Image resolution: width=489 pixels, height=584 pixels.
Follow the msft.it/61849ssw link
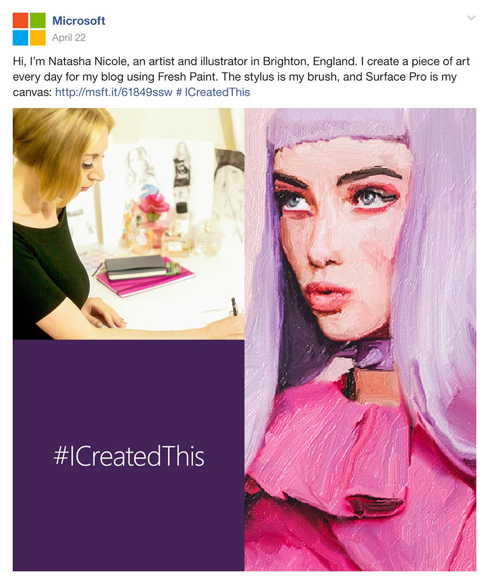pos(114,92)
